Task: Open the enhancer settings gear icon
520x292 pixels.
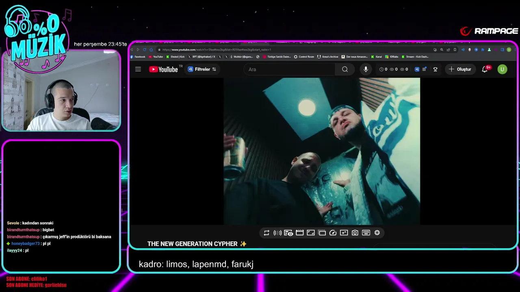Action: [x=377, y=233]
